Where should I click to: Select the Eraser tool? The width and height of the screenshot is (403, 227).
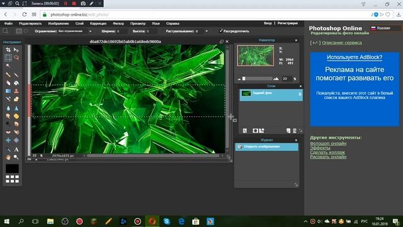point(8,83)
